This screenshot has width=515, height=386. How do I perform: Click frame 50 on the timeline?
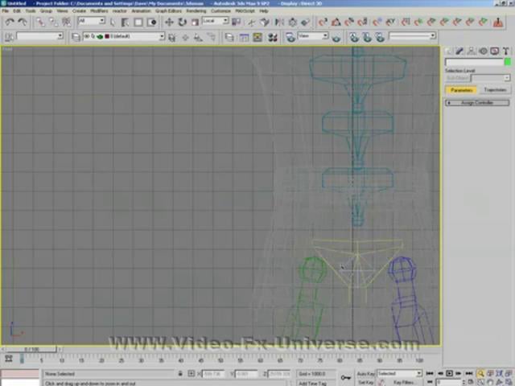[220, 360]
